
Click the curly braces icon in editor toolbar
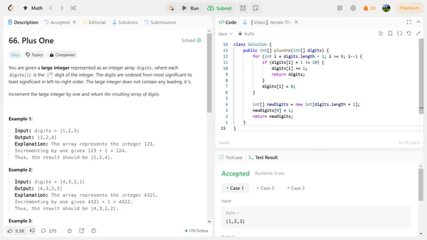(399, 33)
